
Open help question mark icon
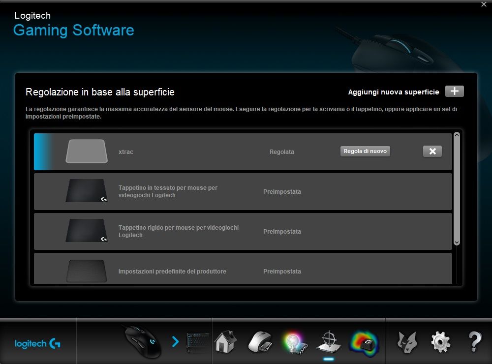474,341
